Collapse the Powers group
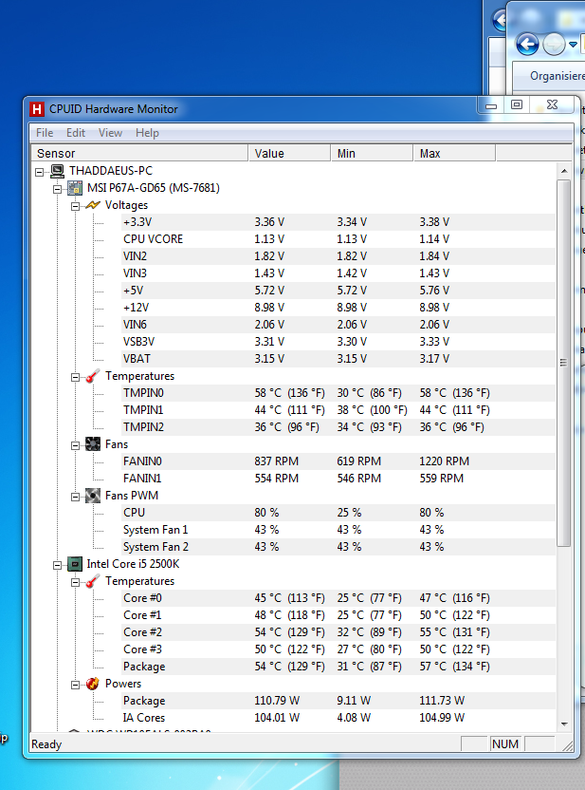This screenshot has height=790, width=585. coord(75,686)
